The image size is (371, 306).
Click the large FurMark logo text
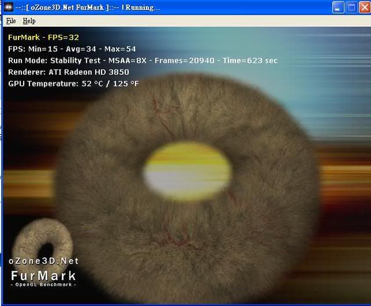click(x=43, y=275)
